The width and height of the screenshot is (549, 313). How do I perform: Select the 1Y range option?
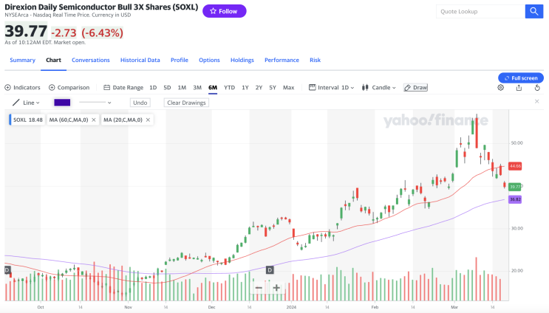click(x=245, y=87)
